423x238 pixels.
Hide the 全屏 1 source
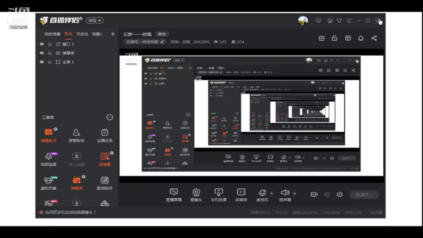[42, 62]
